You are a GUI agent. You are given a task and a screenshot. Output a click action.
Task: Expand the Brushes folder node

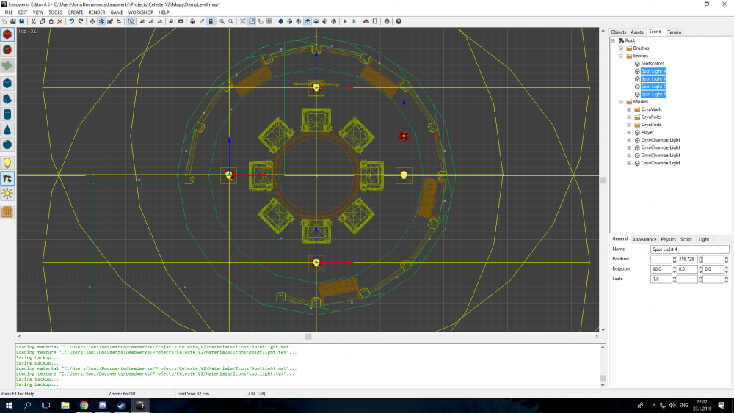(621, 48)
